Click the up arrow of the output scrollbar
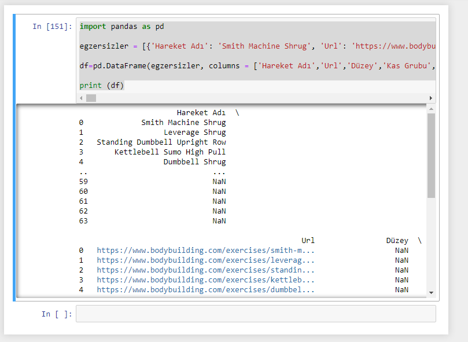This screenshot has width=468, height=342. [431, 109]
